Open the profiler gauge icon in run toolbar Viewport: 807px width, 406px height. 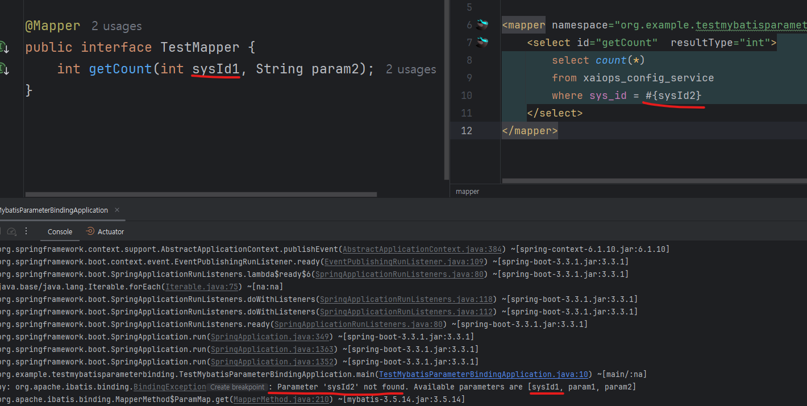pos(11,231)
